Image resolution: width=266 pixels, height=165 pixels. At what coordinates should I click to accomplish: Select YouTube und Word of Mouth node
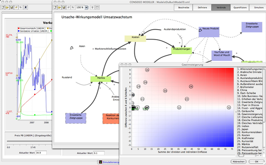click(222, 56)
